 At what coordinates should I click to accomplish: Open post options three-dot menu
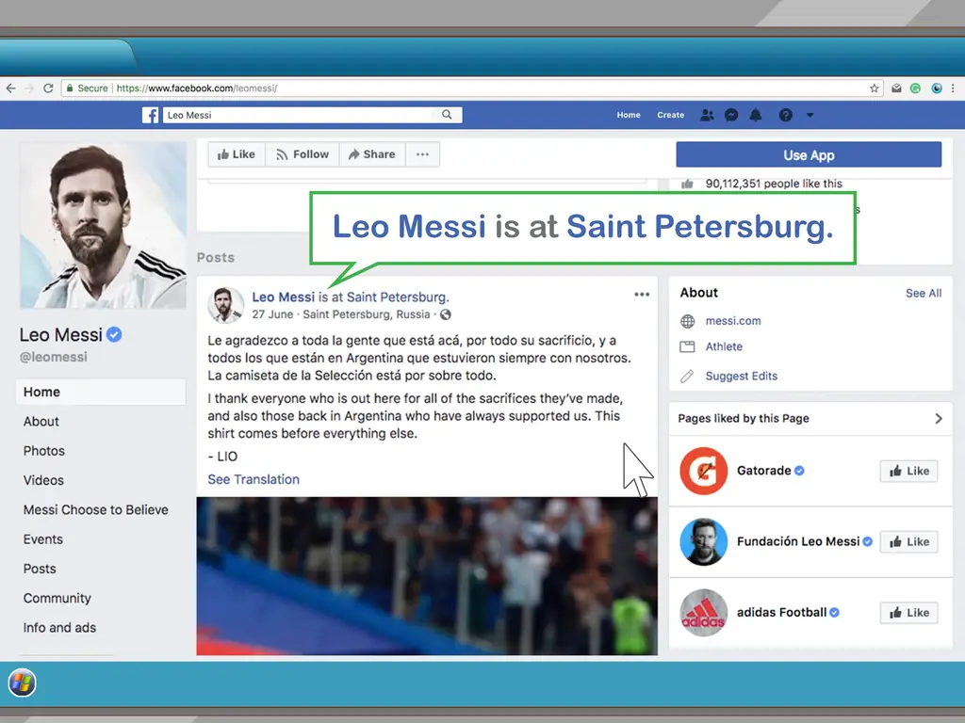coord(642,295)
